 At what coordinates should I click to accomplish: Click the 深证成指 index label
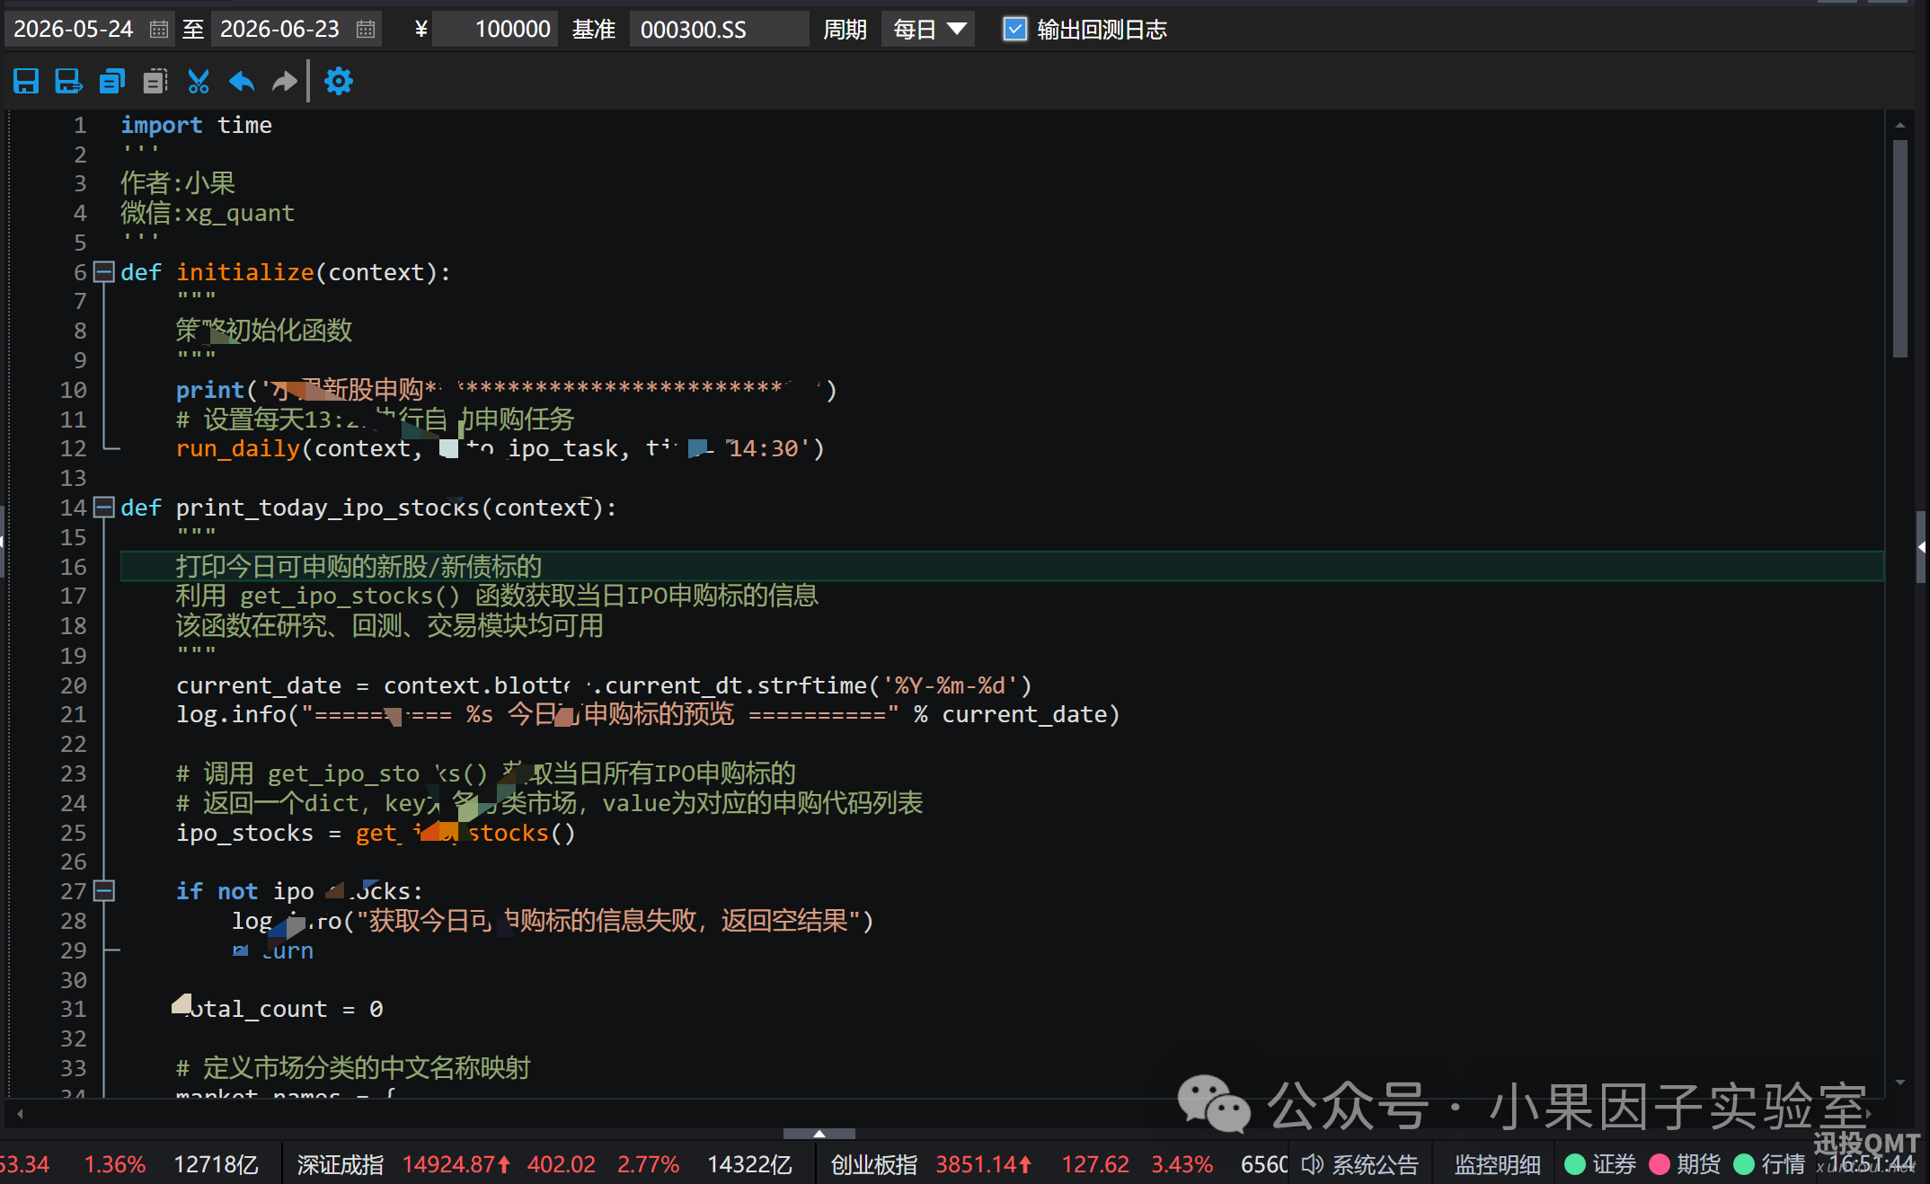341,1164
